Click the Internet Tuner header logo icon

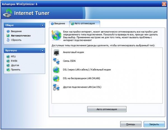tap(8, 13)
